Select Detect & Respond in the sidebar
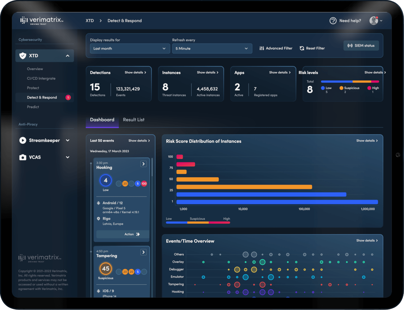This screenshot has width=404, height=310. (x=42, y=97)
